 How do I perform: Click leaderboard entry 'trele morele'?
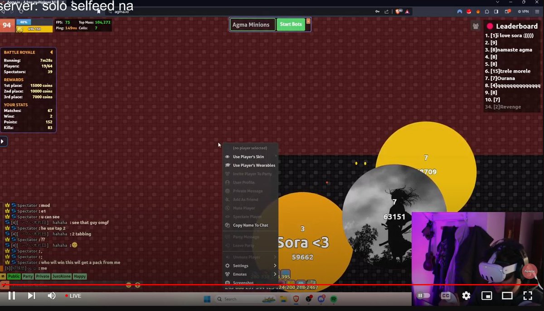point(508,71)
